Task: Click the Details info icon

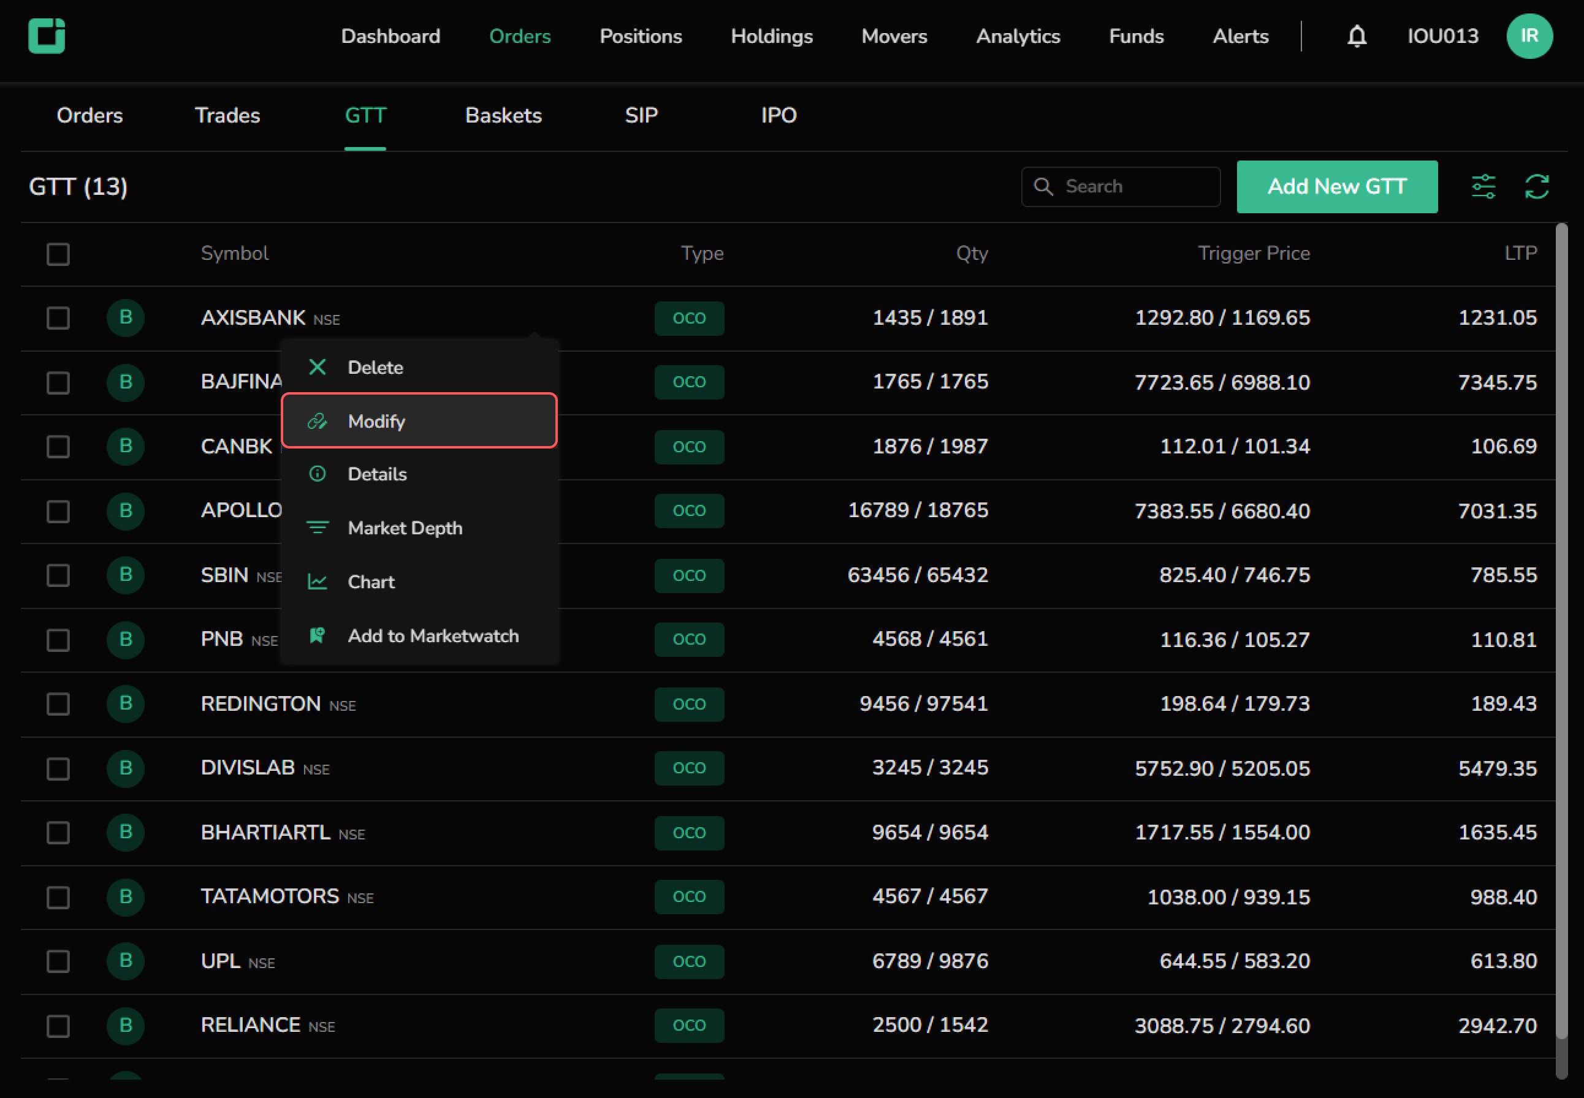Action: (317, 474)
